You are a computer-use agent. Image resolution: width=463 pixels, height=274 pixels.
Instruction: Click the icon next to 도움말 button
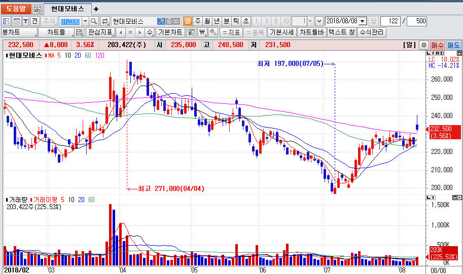tap(38, 9)
